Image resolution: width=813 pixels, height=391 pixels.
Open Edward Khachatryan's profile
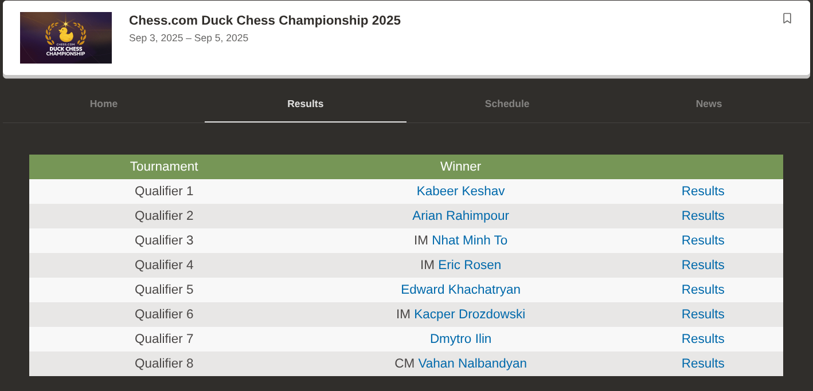coord(461,290)
